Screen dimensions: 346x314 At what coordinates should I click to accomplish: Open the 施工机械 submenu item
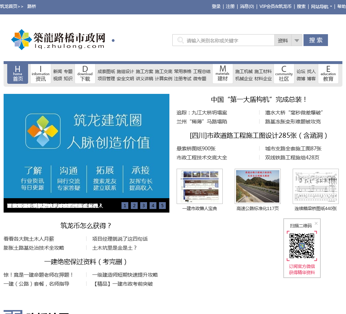point(244,71)
